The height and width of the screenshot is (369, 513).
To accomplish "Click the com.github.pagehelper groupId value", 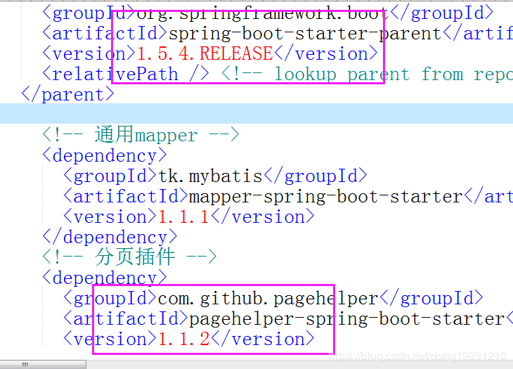I will [268, 298].
